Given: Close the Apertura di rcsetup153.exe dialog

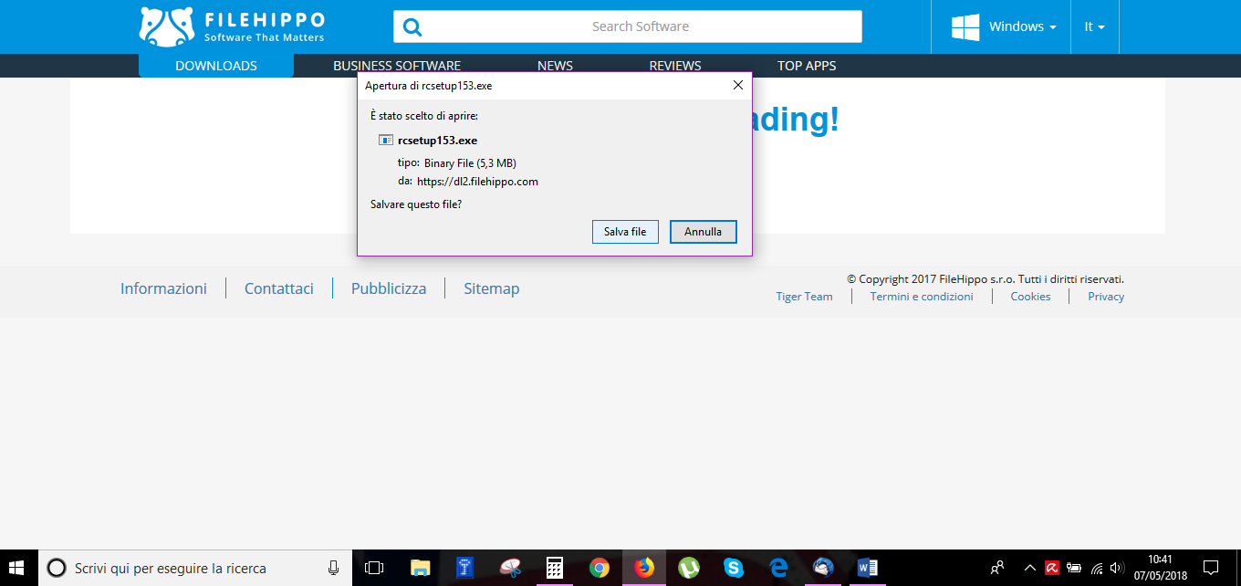Looking at the screenshot, I should coord(738,86).
